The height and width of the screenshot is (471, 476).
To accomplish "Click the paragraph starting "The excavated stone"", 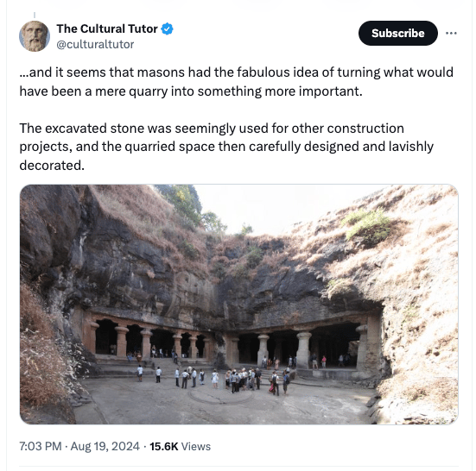I will coord(226,147).
